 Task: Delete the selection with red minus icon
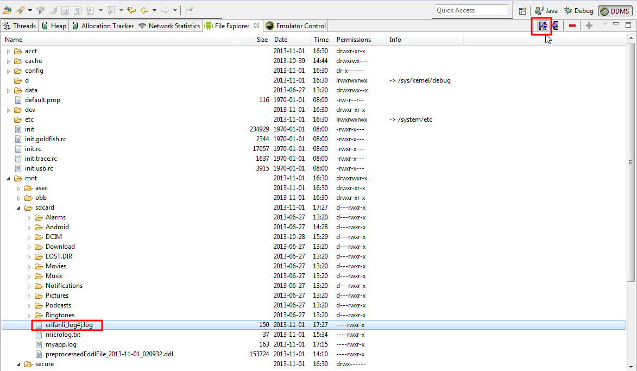(x=572, y=26)
